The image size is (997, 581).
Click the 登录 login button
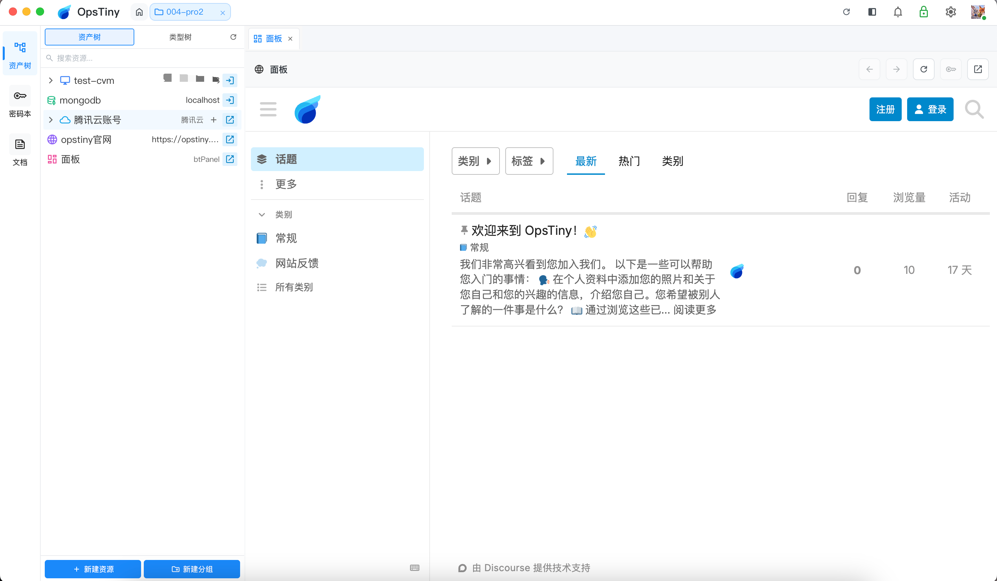pos(930,109)
